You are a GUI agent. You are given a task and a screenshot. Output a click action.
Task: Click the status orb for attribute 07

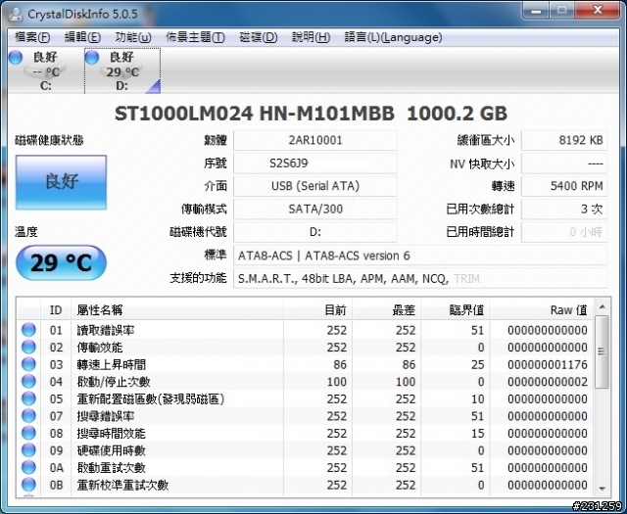28,416
